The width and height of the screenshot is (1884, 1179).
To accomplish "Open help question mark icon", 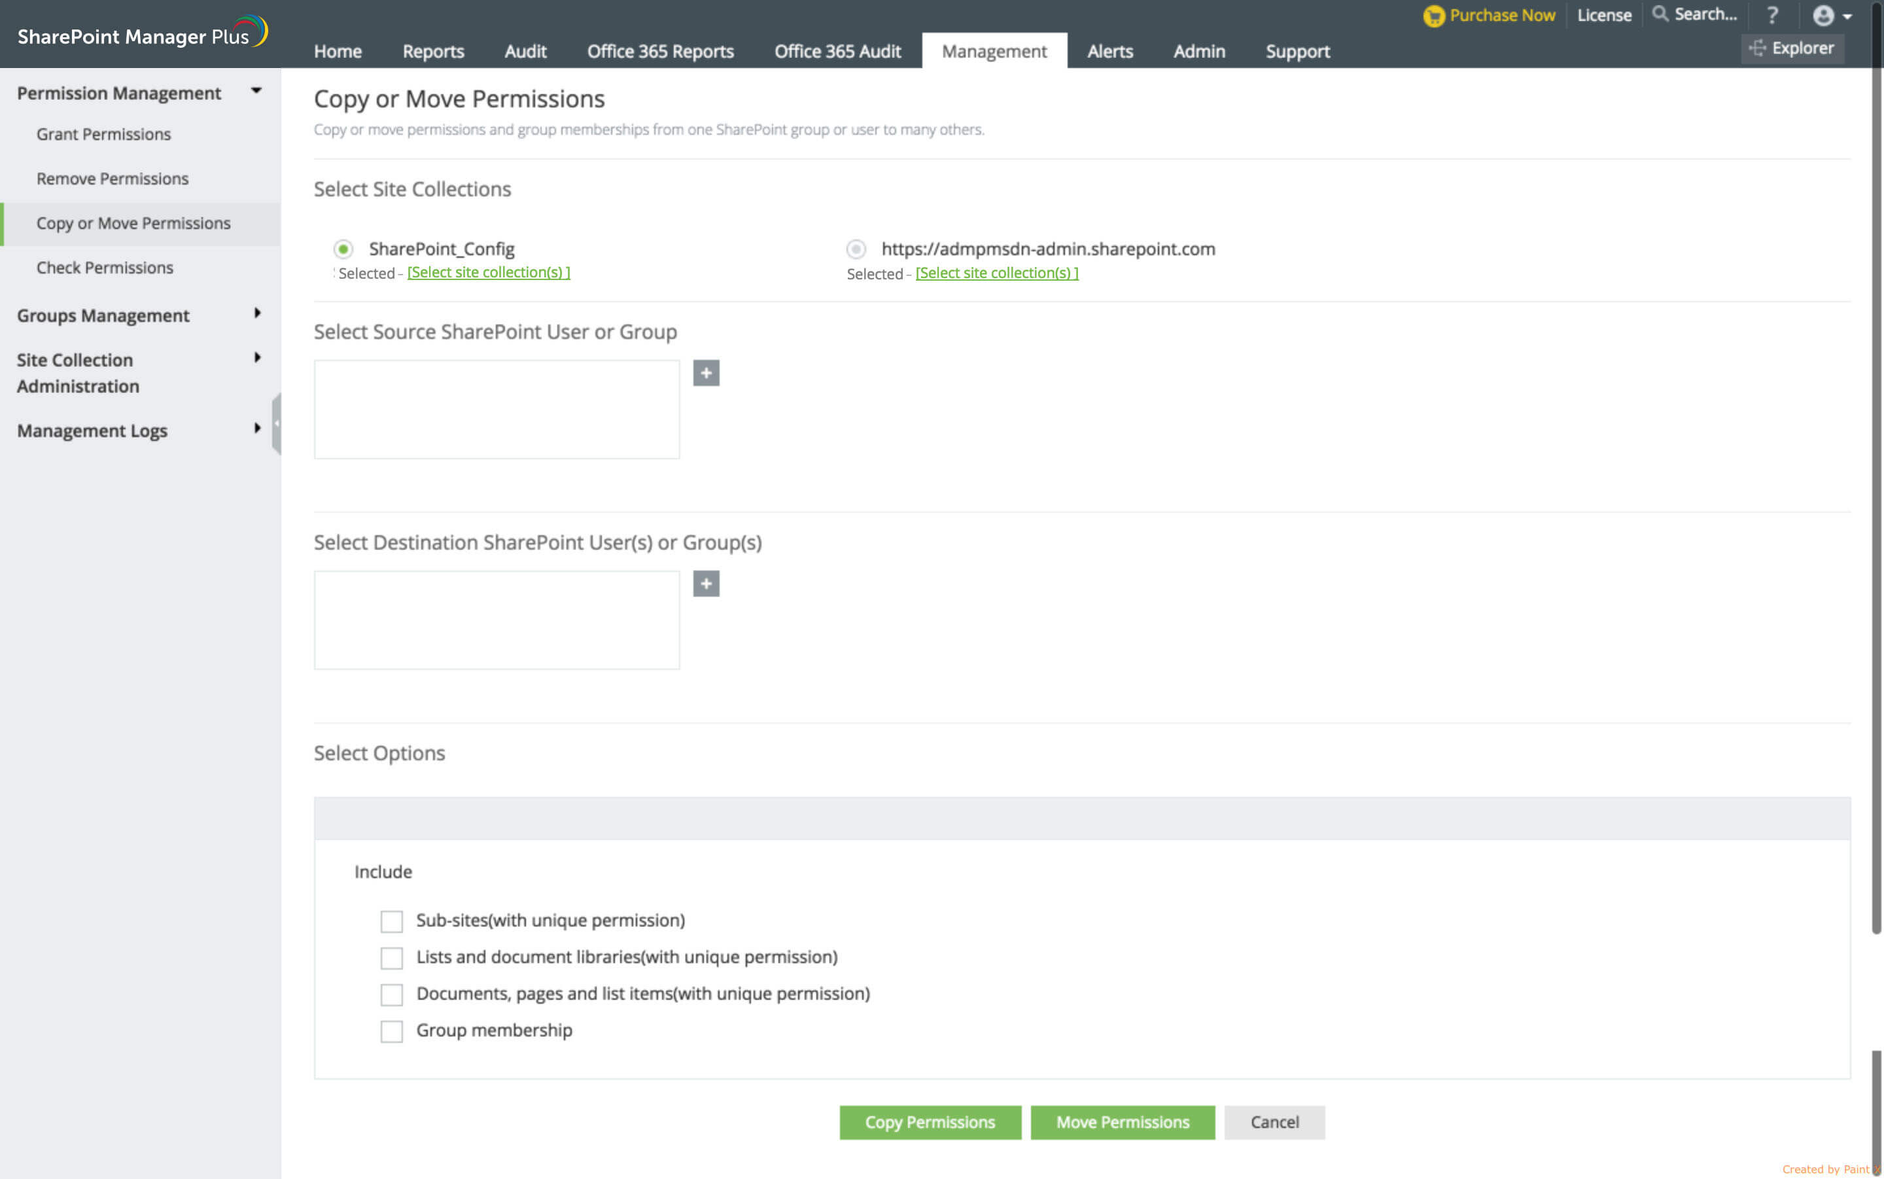I will click(1773, 15).
